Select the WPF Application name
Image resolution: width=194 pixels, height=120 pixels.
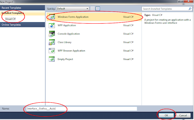coord(67,25)
